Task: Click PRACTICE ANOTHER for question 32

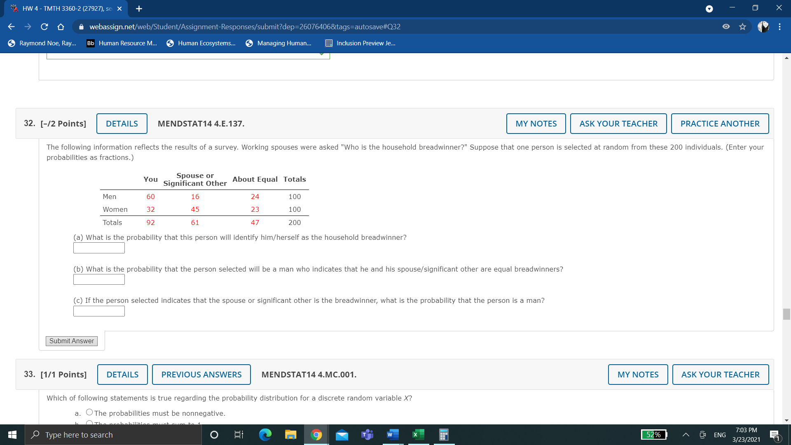Action: coord(721,123)
